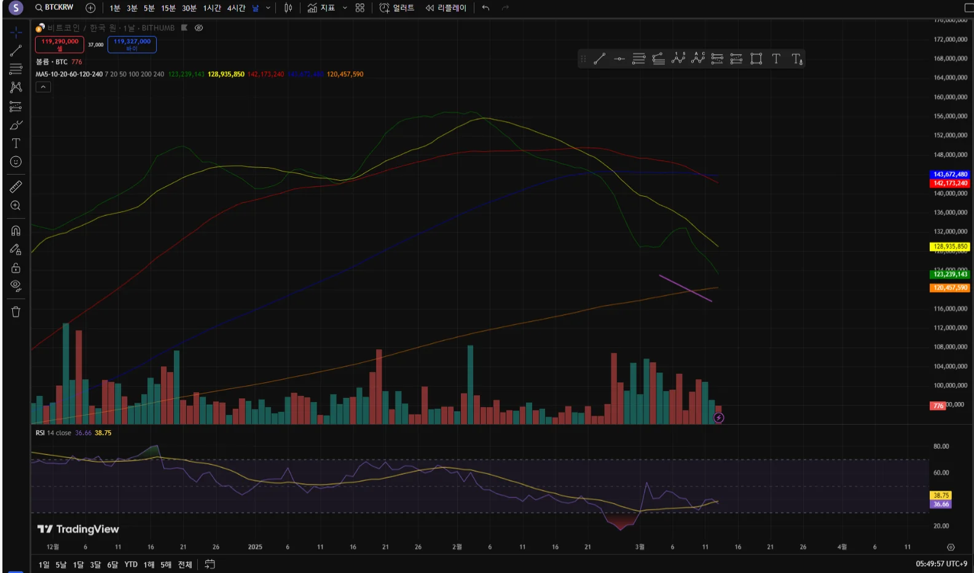Screen dimensions: 974x573
Task: Switch to 3분 timeframe
Action: pyautogui.click(x=132, y=8)
